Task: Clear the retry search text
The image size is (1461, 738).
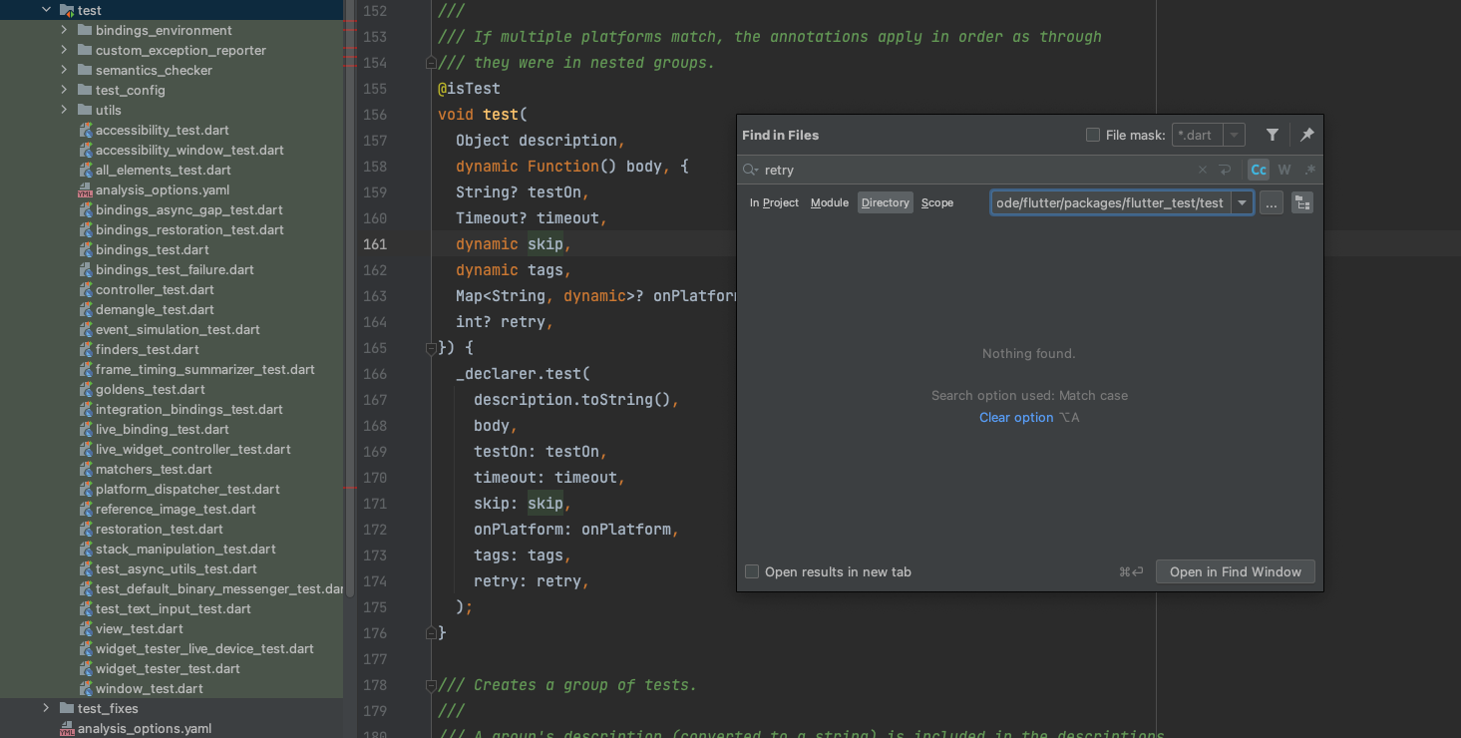Action: 1203,170
